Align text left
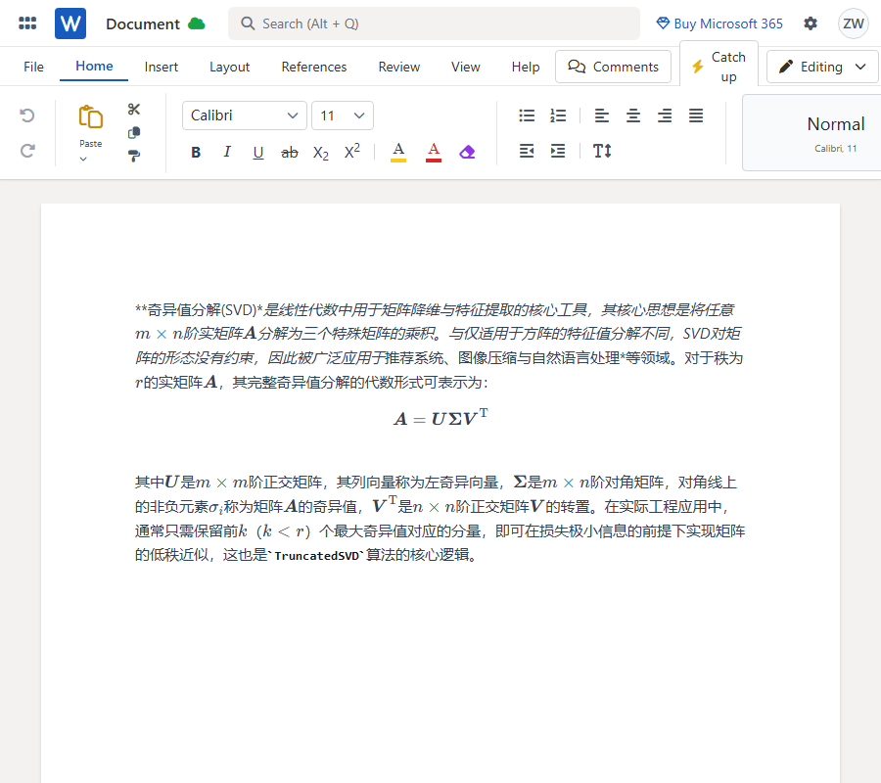Viewport: 881px width, 783px height. coord(602,115)
